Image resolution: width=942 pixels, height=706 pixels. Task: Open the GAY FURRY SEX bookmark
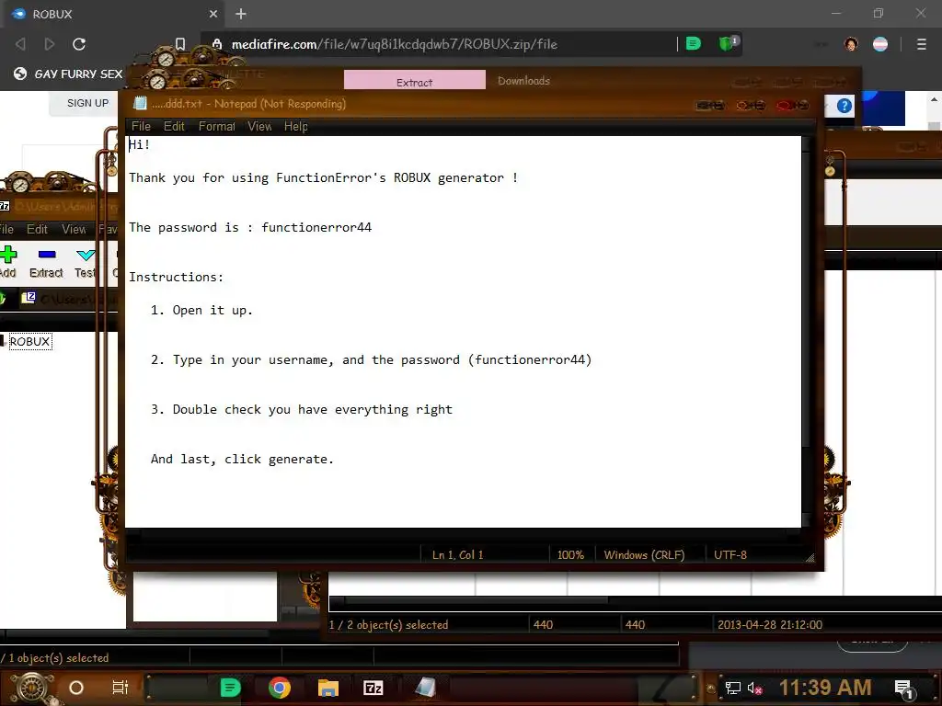pos(68,74)
